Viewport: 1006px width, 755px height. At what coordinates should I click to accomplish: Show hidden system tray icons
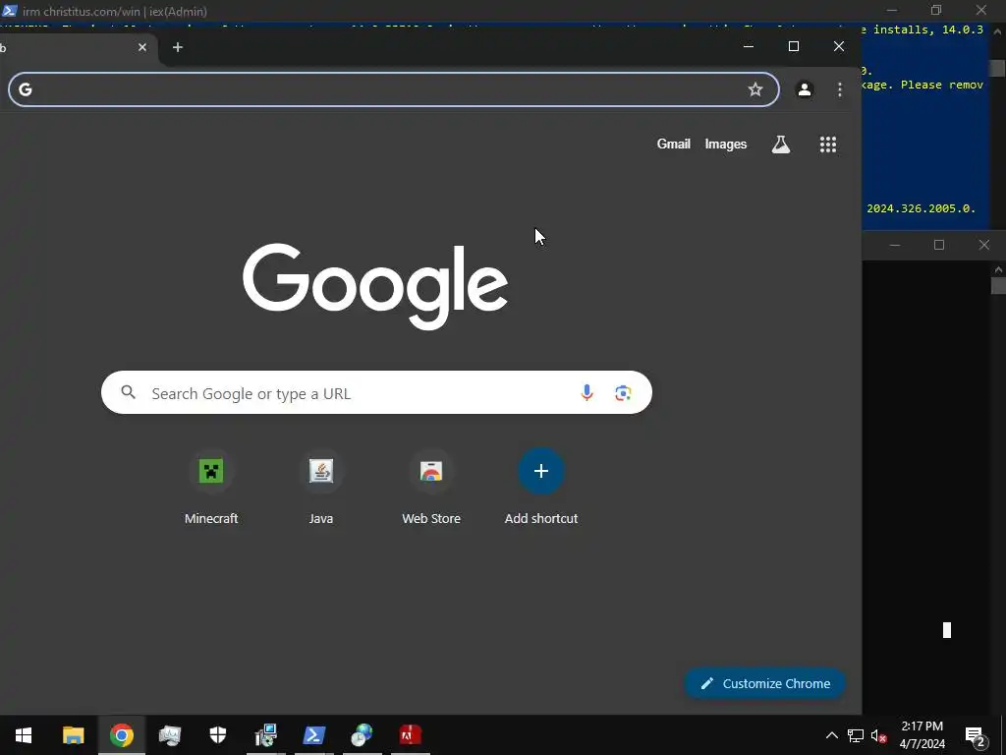pos(831,735)
